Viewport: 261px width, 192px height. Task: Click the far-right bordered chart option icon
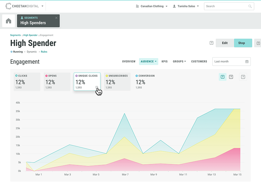click(243, 77)
